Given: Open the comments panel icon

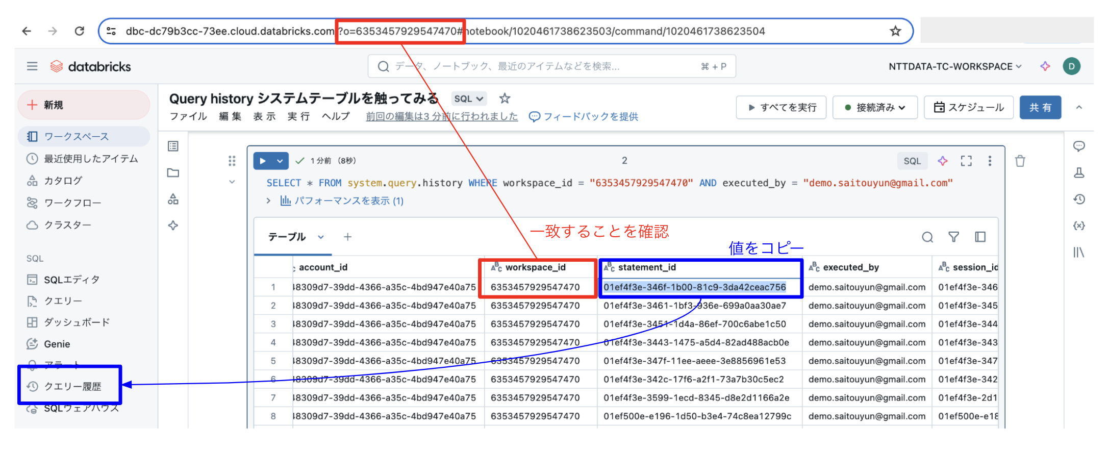Looking at the screenshot, I should (1079, 146).
